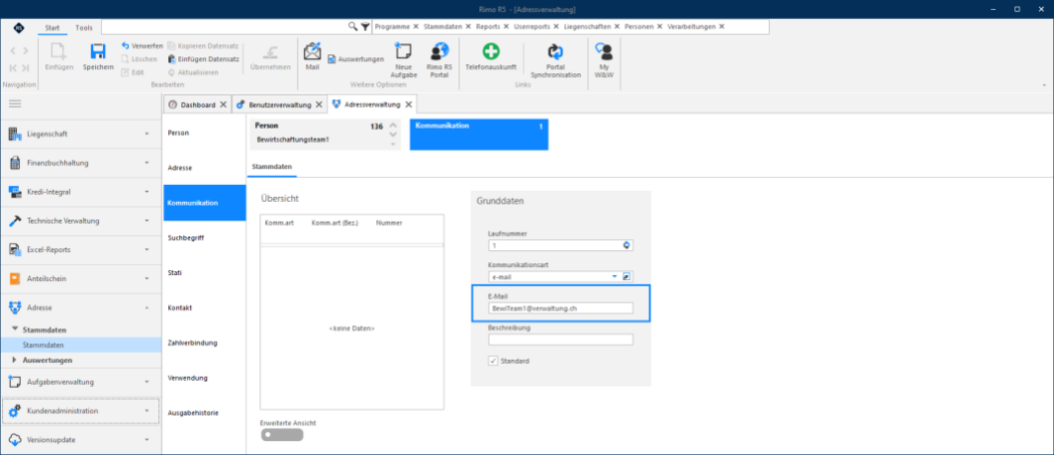Click Kopieren Datensatz
1054x455 pixels.
pos(204,45)
